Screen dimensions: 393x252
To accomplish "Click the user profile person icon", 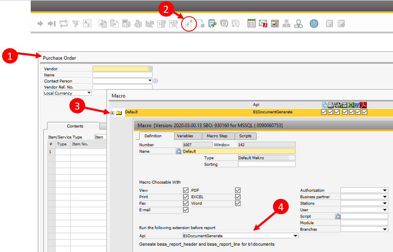I will pyautogui.click(x=298, y=24).
